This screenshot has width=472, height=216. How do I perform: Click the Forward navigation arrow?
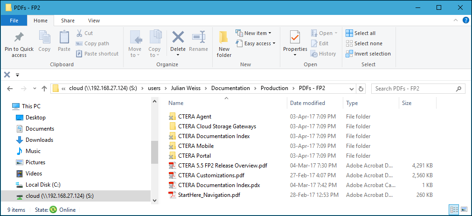tap(24, 89)
